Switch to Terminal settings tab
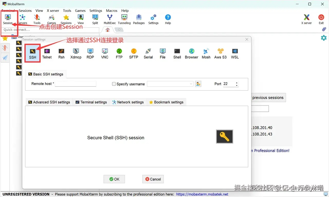 91,102
